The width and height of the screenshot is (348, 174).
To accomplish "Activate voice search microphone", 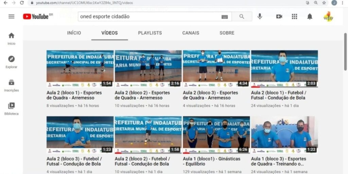I will (x=260, y=16).
